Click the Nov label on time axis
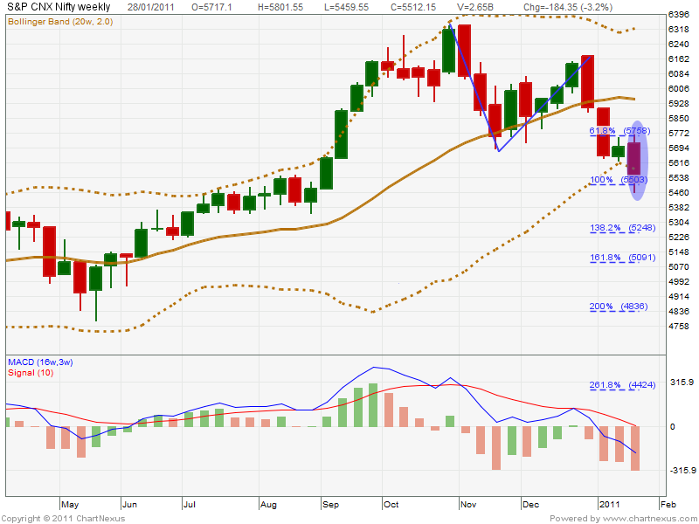 pos(468,505)
